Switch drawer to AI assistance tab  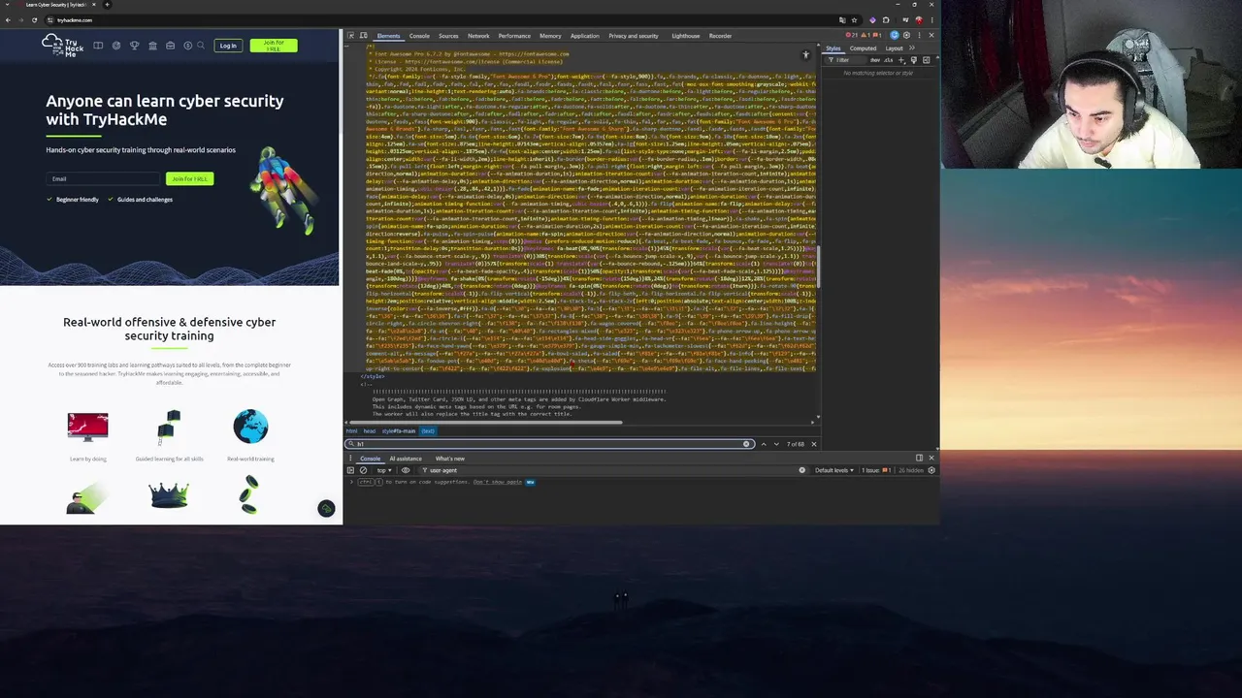(406, 459)
